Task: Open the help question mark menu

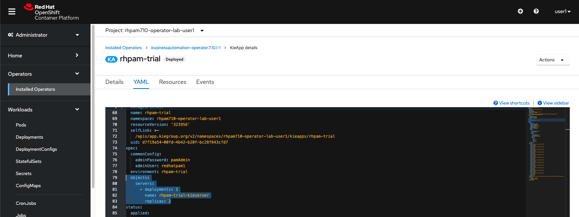Action: pyautogui.click(x=536, y=11)
